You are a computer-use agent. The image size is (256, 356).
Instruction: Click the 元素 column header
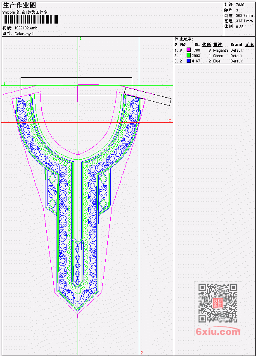250,45
